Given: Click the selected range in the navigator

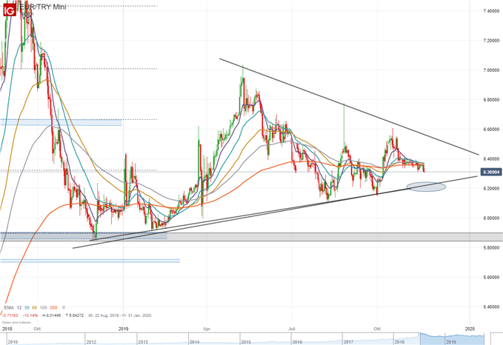Looking at the screenshot, I should [453, 339].
